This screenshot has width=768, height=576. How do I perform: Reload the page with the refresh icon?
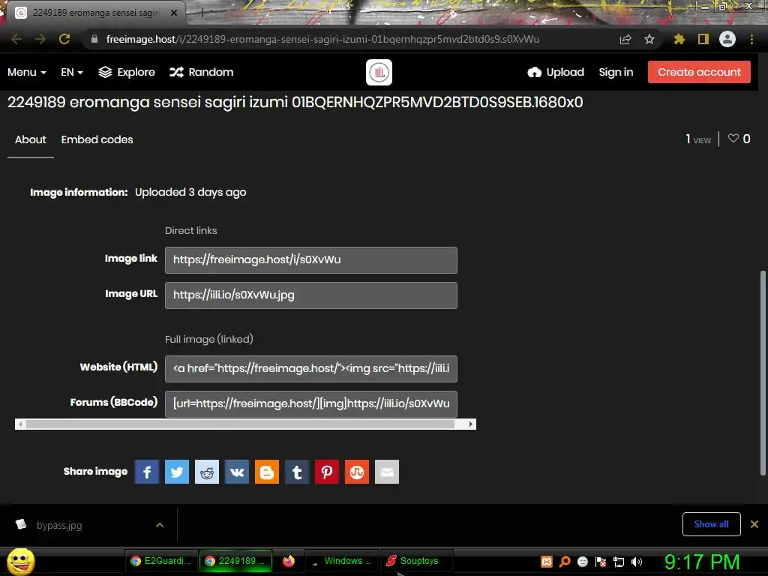click(64, 39)
